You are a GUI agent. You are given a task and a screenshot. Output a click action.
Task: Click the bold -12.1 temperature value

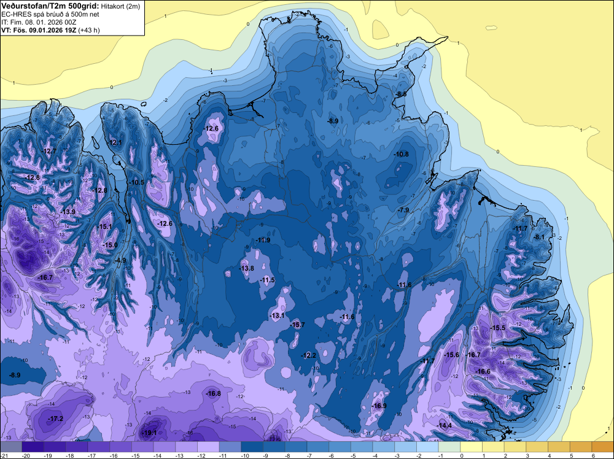pos(115,142)
